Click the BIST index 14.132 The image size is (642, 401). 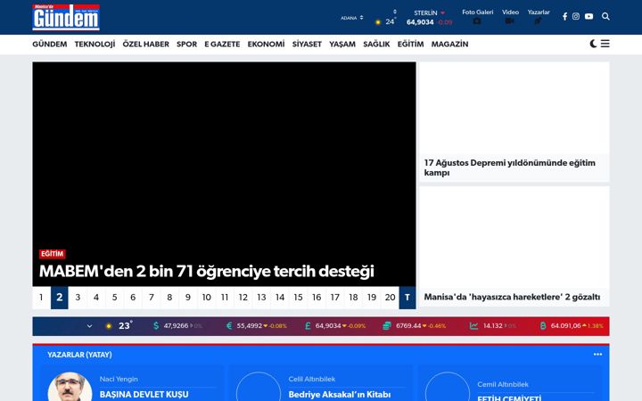click(493, 326)
